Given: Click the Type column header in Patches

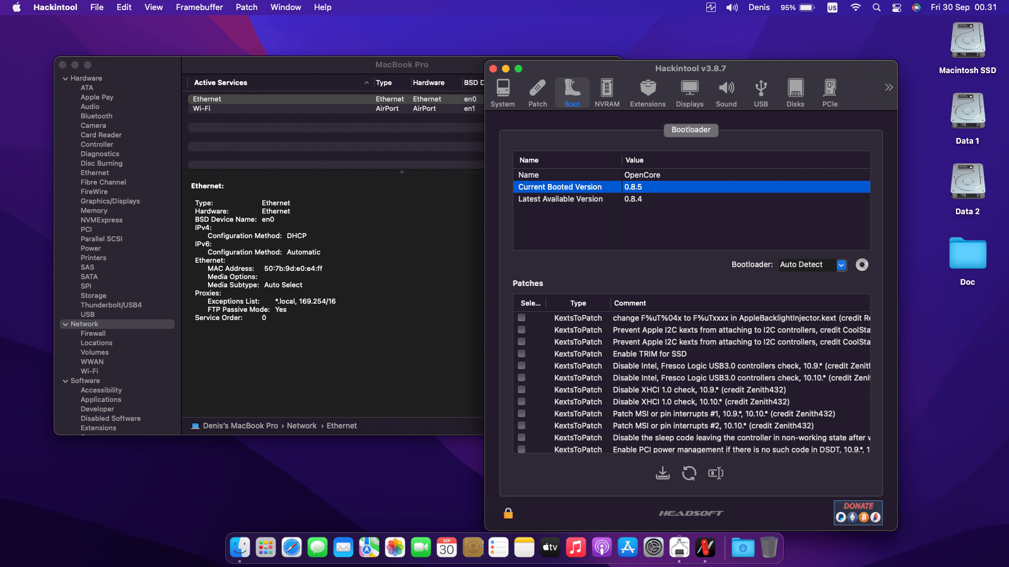Looking at the screenshot, I should 578,304.
